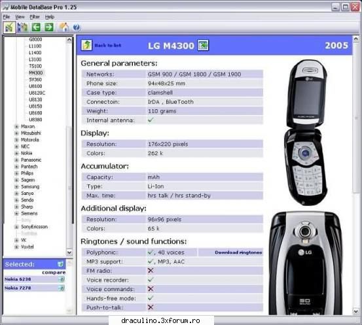Select M4300 in the model tree

[x=36, y=73]
